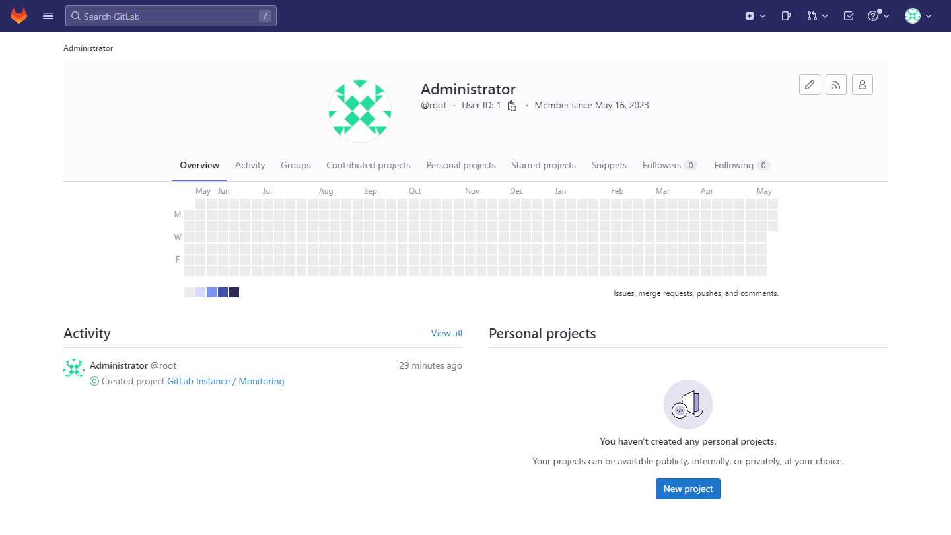Switch to the Overview tab

click(199, 165)
